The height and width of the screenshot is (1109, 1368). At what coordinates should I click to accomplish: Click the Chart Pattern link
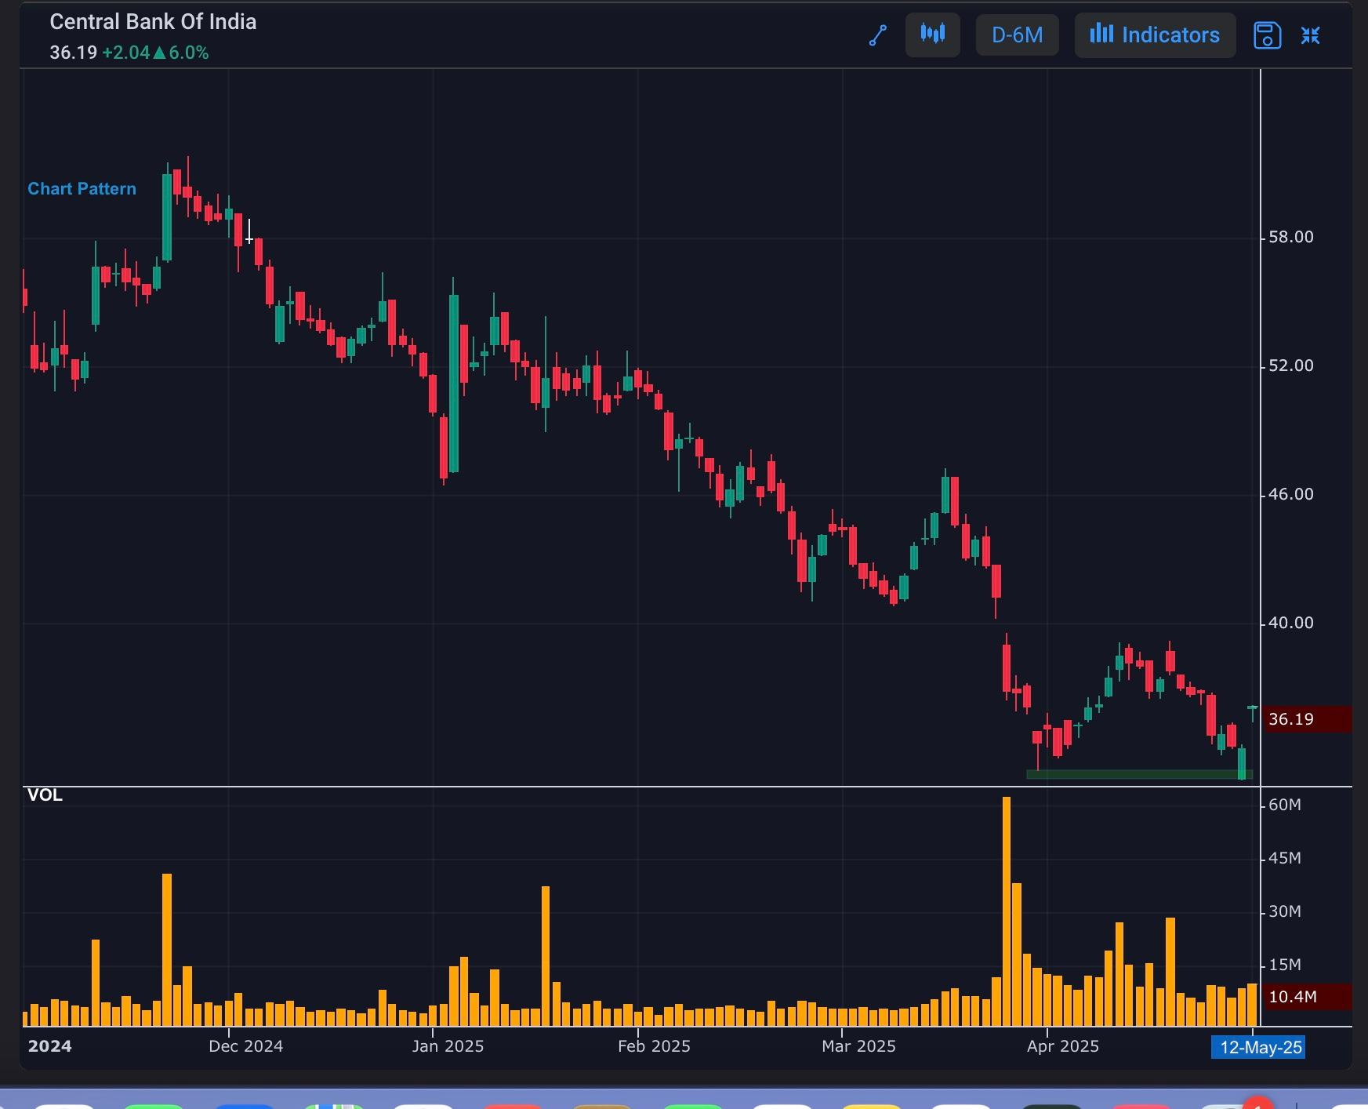(x=82, y=189)
